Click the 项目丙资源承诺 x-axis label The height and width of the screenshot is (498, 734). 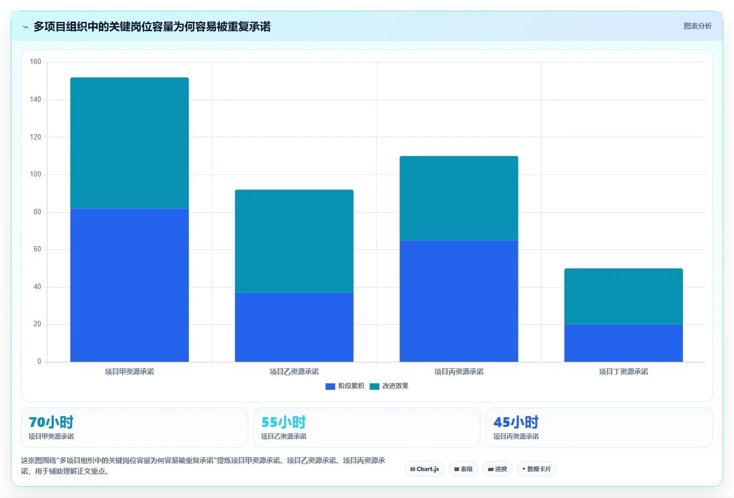pos(459,371)
